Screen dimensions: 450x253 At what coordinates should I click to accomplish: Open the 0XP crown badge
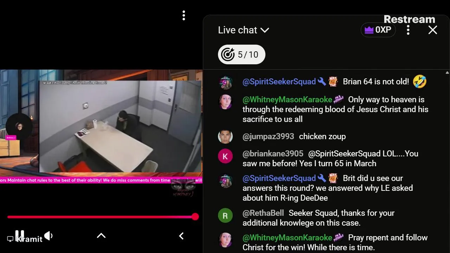pyautogui.click(x=378, y=30)
